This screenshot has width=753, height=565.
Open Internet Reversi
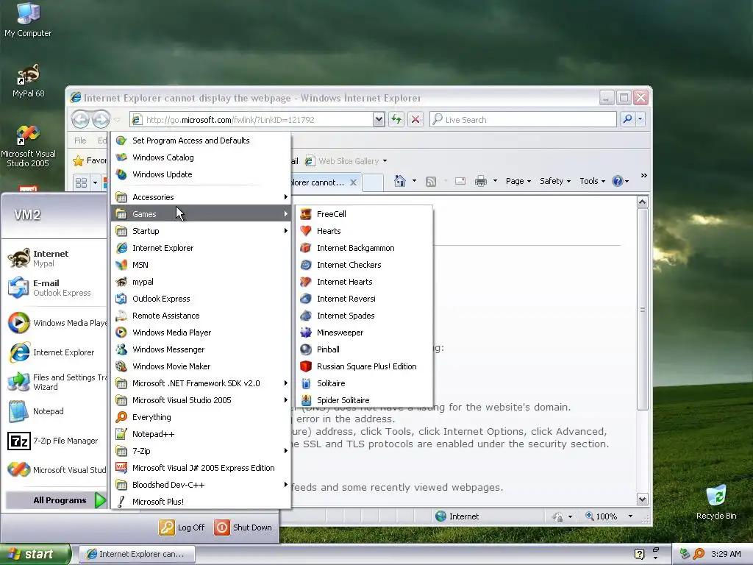(364, 299)
